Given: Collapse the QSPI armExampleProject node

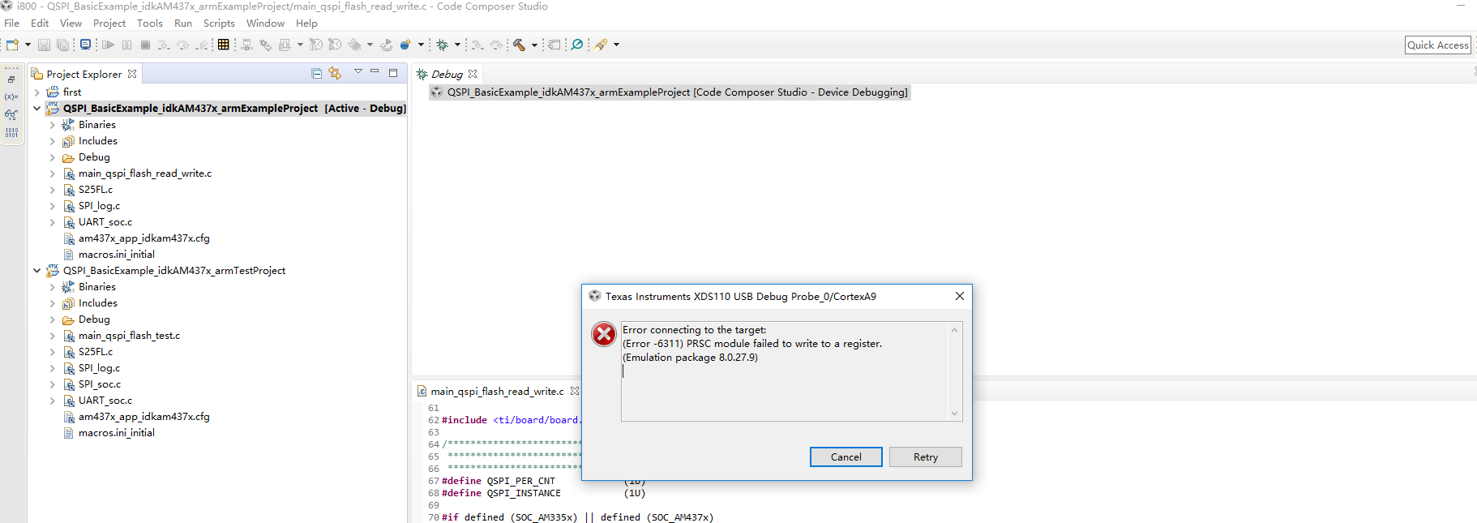Looking at the screenshot, I should [x=36, y=109].
